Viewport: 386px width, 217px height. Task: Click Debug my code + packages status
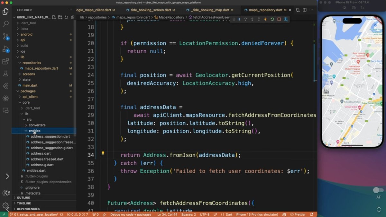tap(131, 214)
